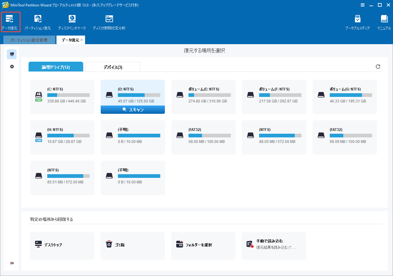Screen dimensions: 393x276
Task: Open ディスク使用状況分析 (Space Analyzer)
Action: point(109,21)
